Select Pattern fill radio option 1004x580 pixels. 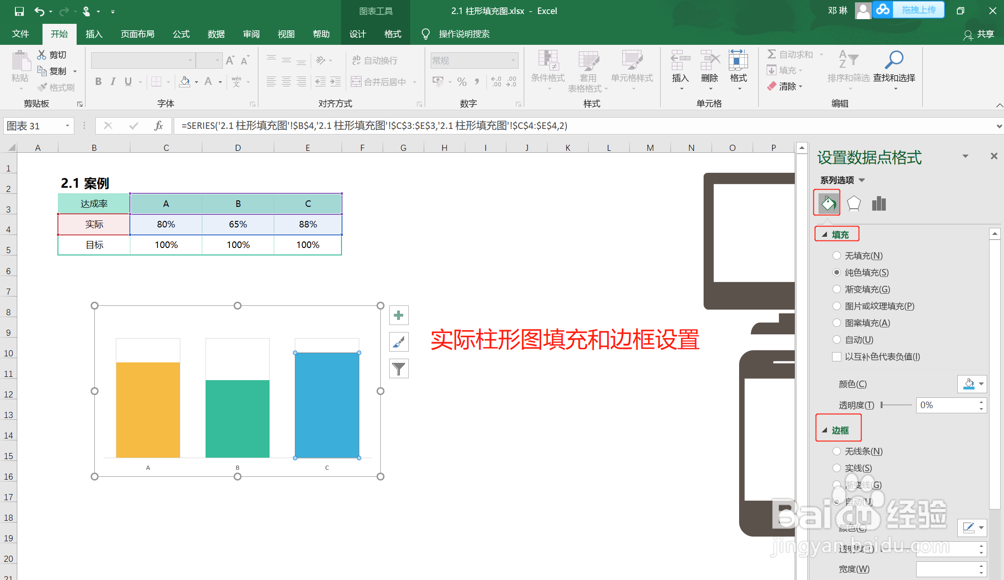(836, 323)
